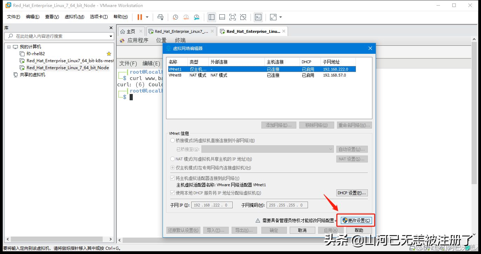Viewport: 481px width, 254px height.
Task: Confirm with the 确定 button
Action: 274,230
